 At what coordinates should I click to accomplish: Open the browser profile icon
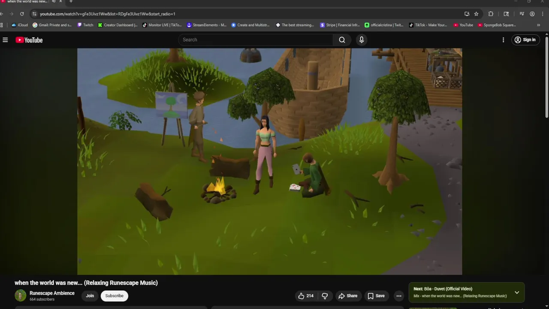point(532,14)
